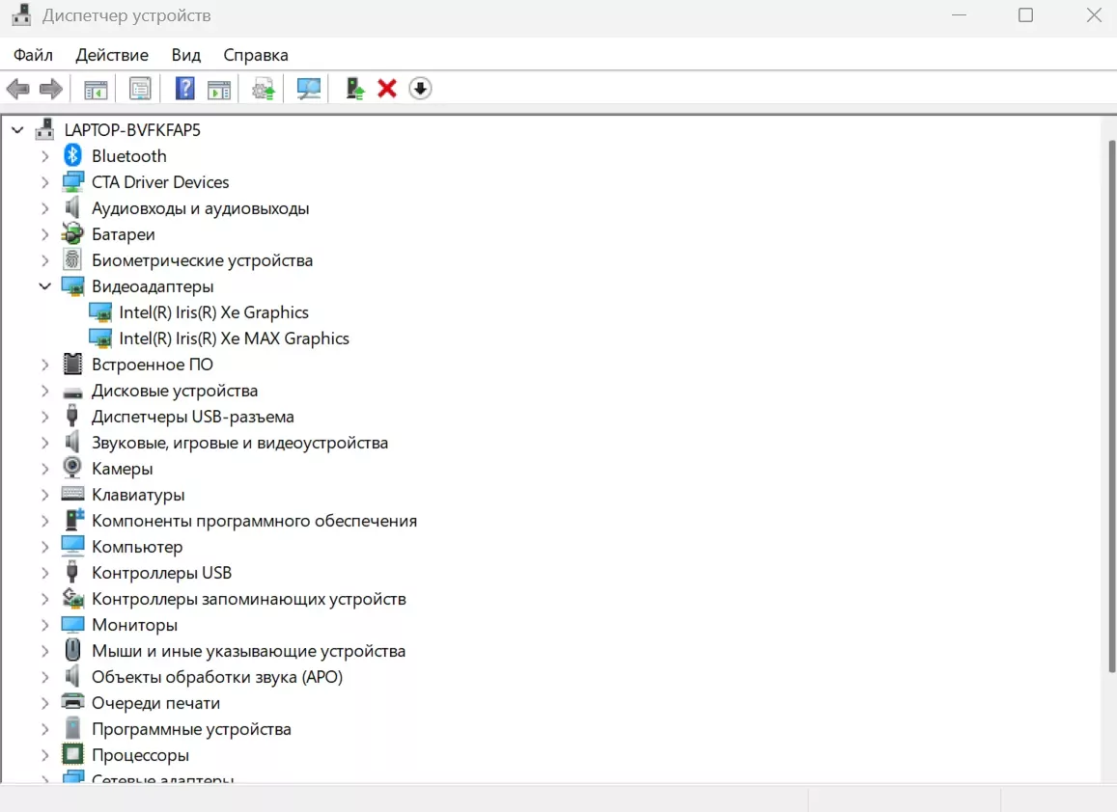
Task: Expand the Bluetooth category
Action: [x=44, y=155]
